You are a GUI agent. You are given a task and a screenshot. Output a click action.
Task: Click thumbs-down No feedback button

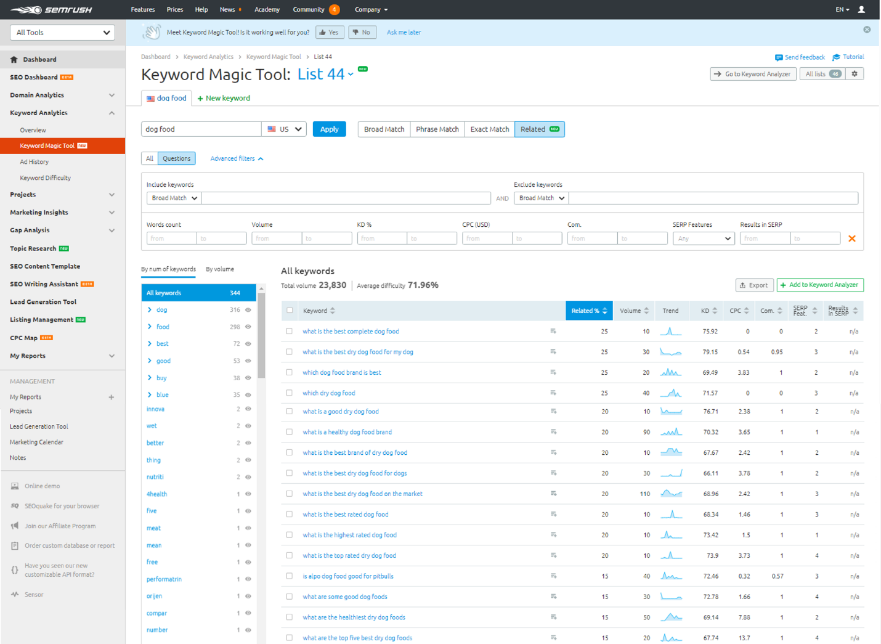(362, 33)
